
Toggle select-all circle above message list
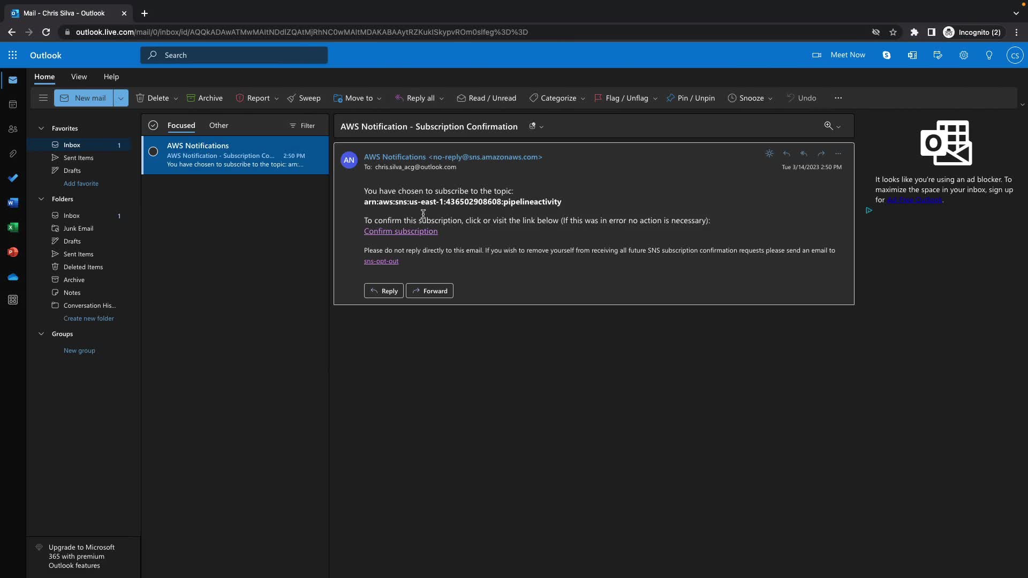[153, 125]
